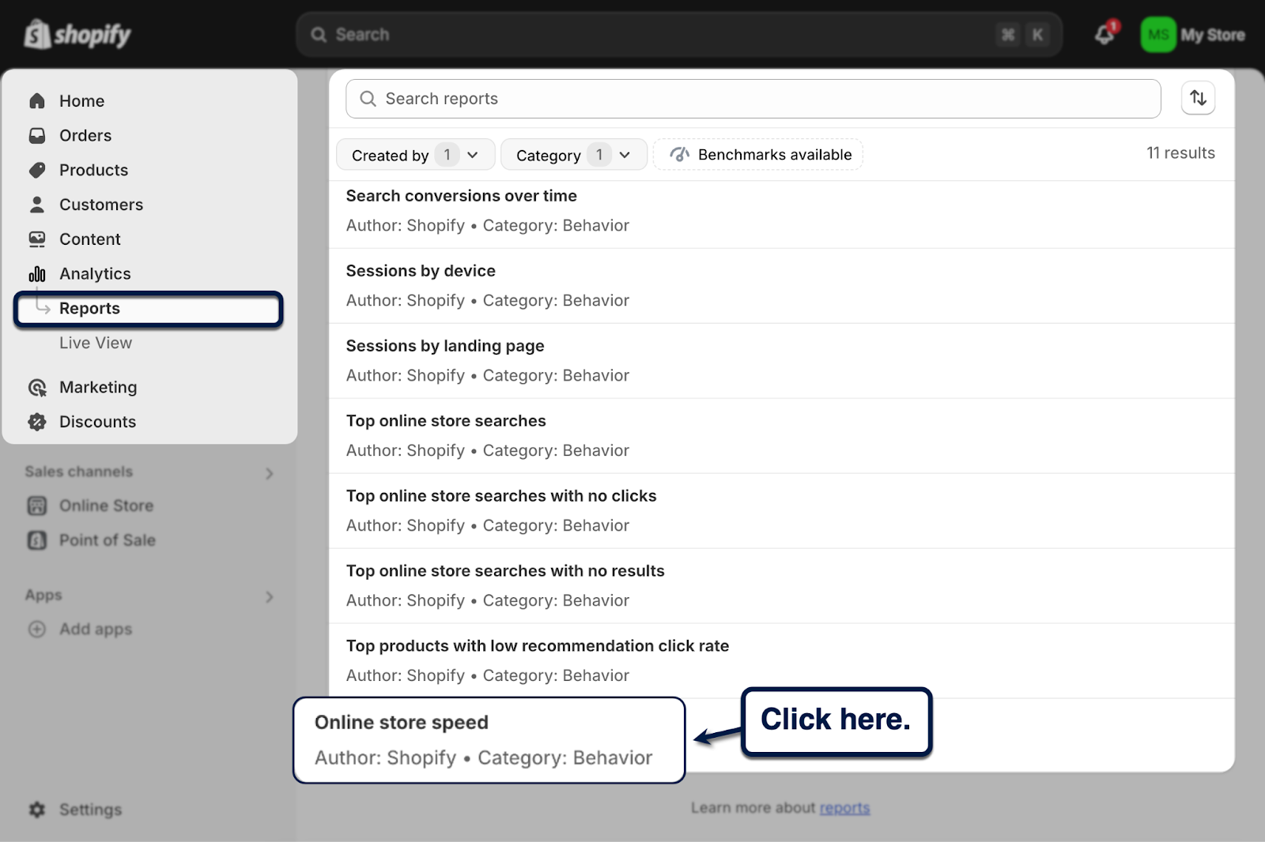Open Live View under Analytics
This screenshot has height=842, width=1265.
(x=96, y=343)
